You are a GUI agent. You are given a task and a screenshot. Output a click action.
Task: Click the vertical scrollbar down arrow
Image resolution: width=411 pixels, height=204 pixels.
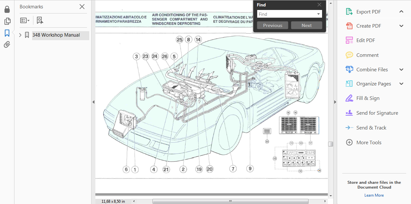pyautogui.click(x=330, y=195)
